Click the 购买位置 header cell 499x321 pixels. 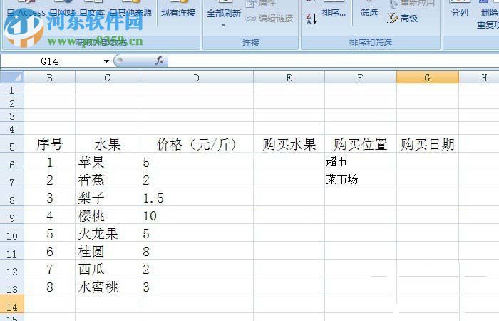pyautogui.click(x=360, y=144)
